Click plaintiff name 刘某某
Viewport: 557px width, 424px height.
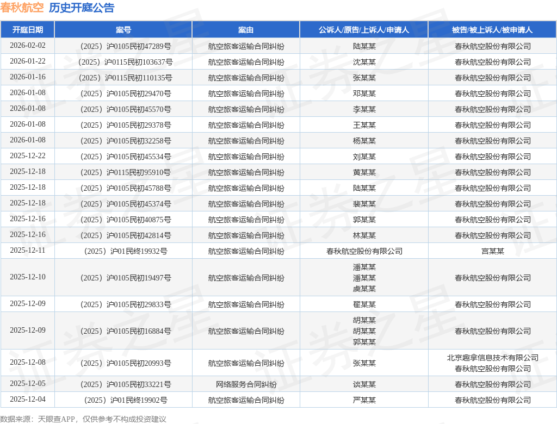364,157
